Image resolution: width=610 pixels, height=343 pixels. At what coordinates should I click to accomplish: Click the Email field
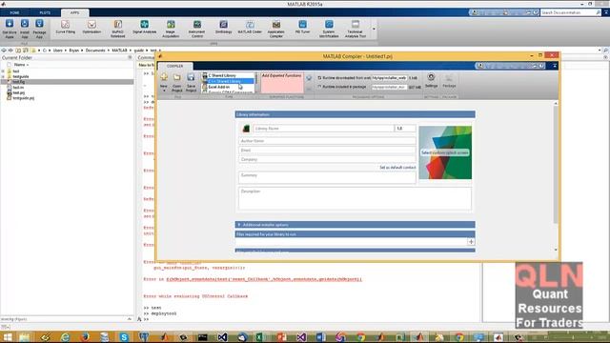tap(327, 151)
